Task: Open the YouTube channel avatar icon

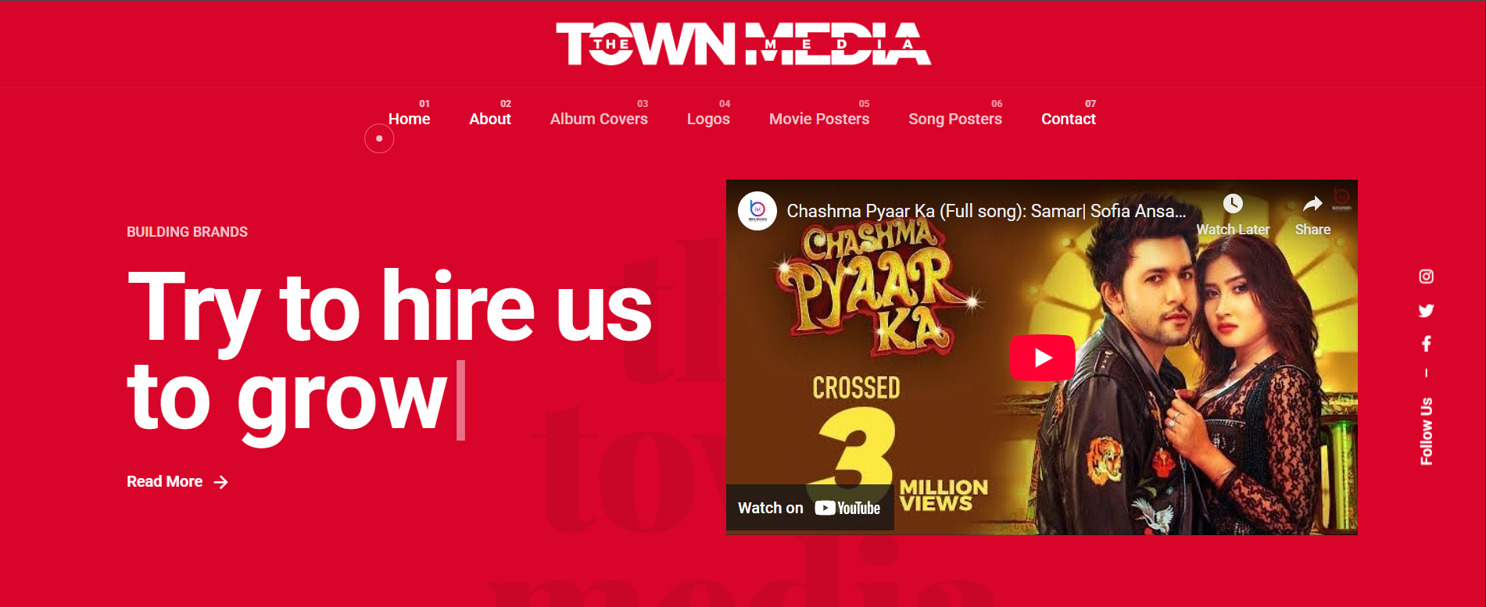Action: pos(757,211)
